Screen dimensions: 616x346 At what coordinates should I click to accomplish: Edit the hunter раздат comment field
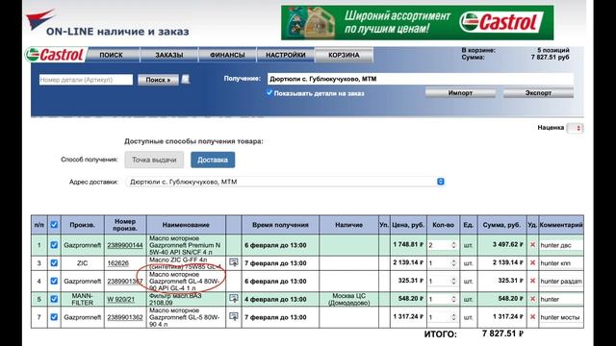click(x=561, y=281)
